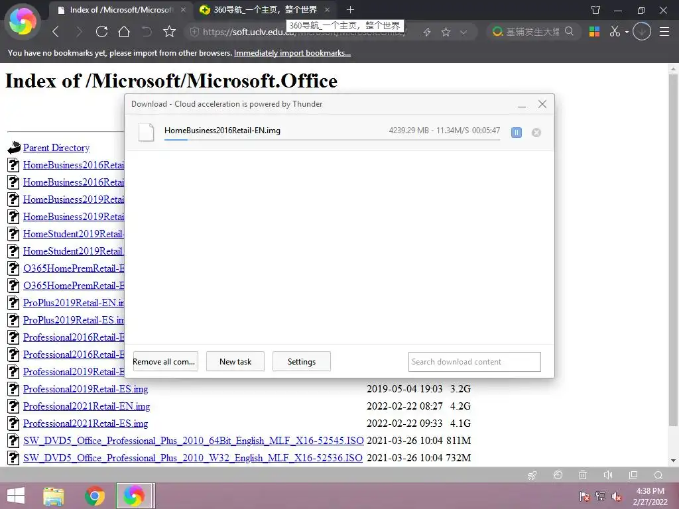Click the network tray icon
The height and width of the screenshot is (509, 679).
click(x=601, y=496)
